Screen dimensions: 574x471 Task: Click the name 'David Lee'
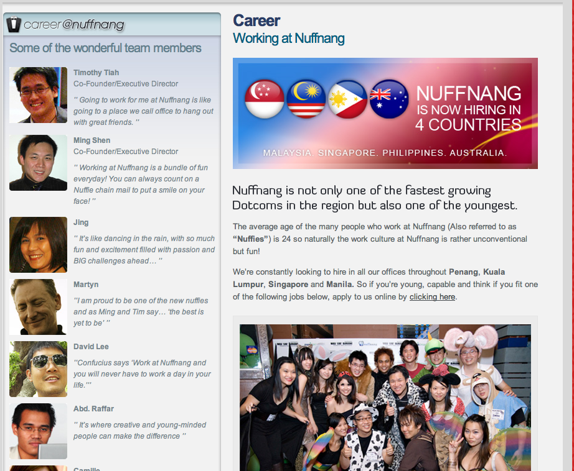pos(91,346)
